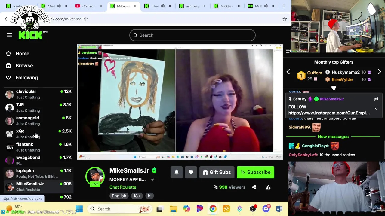
Task: Enable notifications with the bell icon
Action: click(177, 172)
